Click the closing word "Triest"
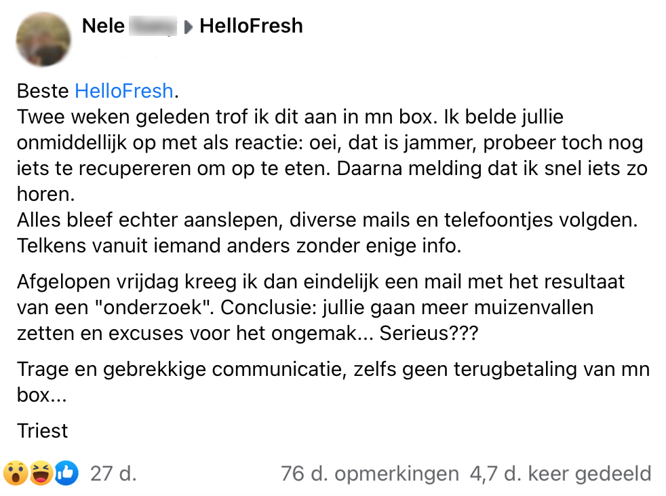Image resolution: width=666 pixels, height=496 pixels. 43,431
